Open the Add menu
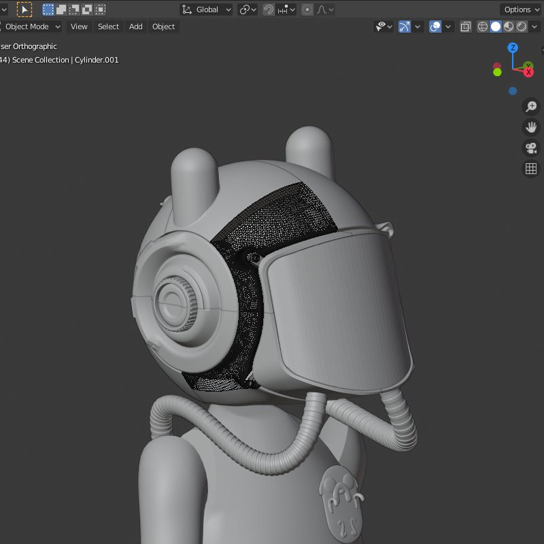 pos(135,27)
